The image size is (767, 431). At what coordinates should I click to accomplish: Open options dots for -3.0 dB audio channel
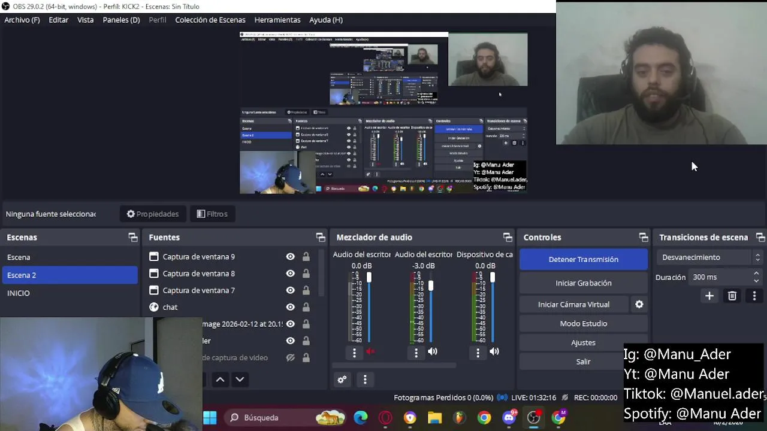coord(416,353)
